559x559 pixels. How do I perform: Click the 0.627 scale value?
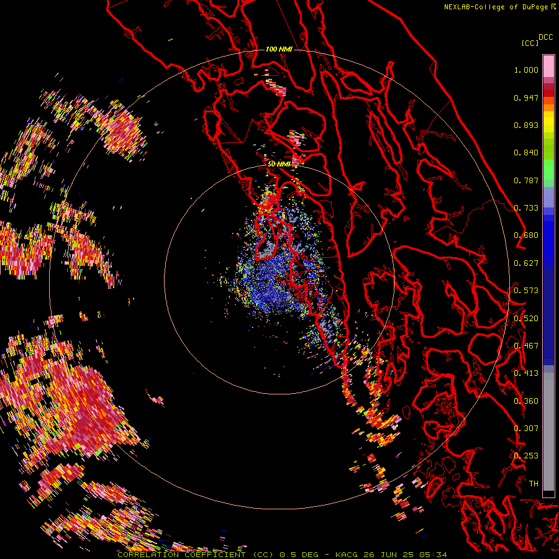526,263
